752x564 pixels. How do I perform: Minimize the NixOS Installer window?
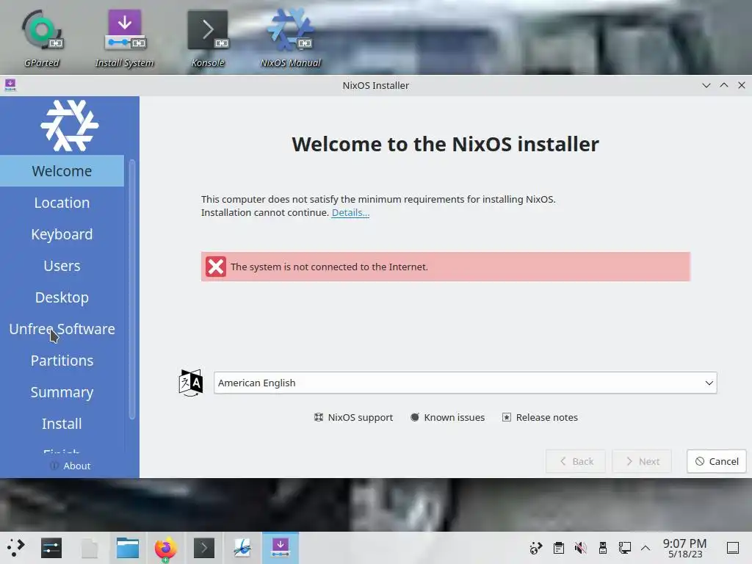[706, 85]
